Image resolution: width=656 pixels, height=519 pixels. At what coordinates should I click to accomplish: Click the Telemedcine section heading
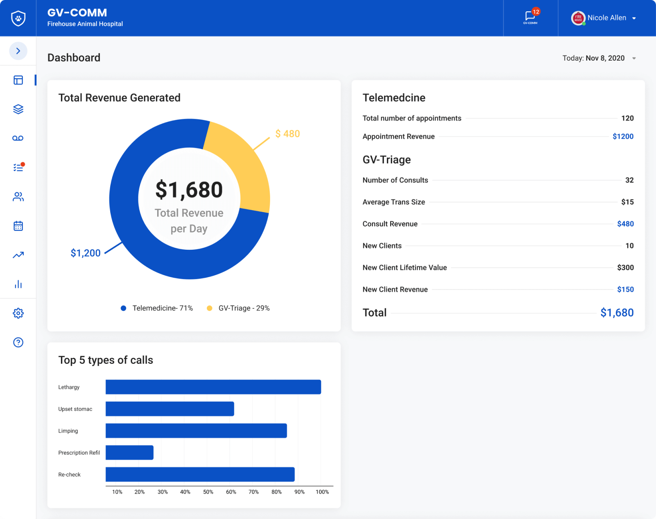[x=394, y=98]
